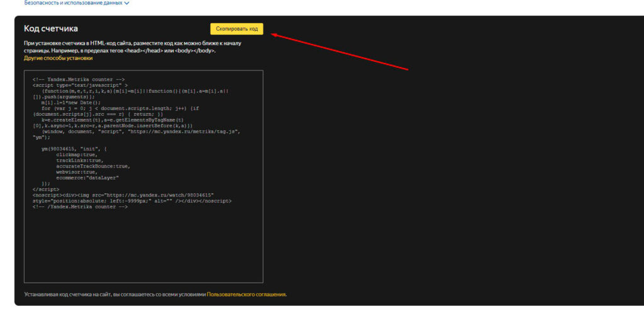Place cursor on the opening Yandex.Metrika counter comment
This screenshot has width=644, height=321.
(x=79, y=79)
